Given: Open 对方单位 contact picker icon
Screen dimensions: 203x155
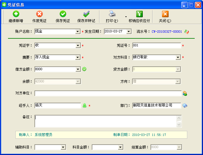Looking at the screenshot, I should pos(185,93).
